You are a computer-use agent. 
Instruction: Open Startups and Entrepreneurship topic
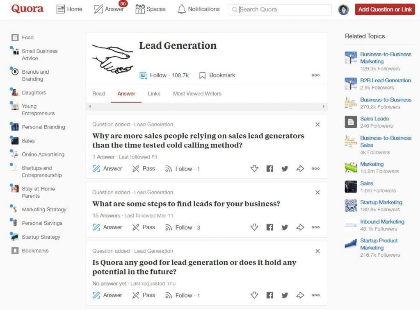pyautogui.click(x=37, y=172)
